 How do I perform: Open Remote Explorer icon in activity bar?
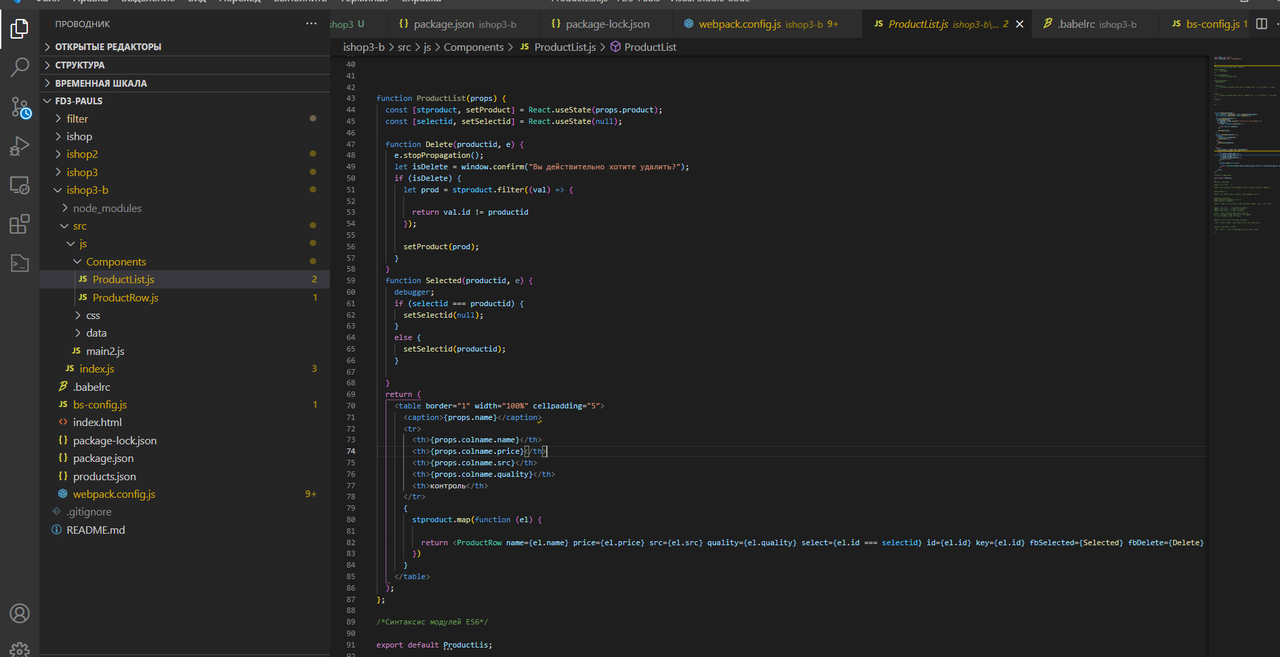point(20,184)
